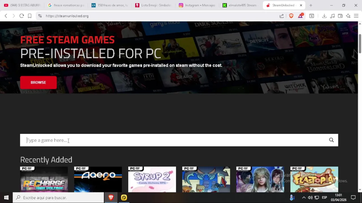
Task: Switch to the 'Lista Emoji' tab
Action: (153, 5)
